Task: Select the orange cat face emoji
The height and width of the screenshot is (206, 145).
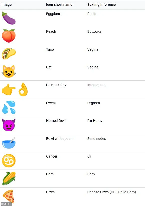Action: (9, 71)
